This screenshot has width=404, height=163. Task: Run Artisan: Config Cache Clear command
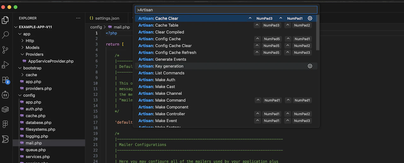tap(226, 46)
